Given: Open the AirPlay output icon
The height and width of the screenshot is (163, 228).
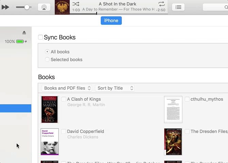Looking at the screenshot, I should pyautogui.click(x=44, y=7).
